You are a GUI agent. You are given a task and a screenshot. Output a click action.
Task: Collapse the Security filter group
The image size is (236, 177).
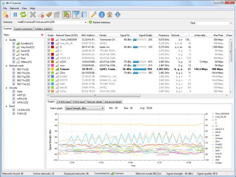(x=6, y=88)
